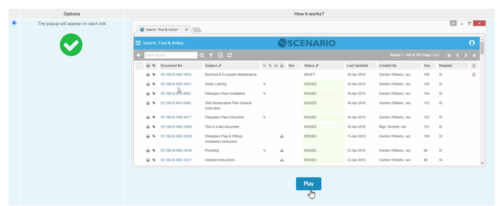Click the attachment paperclip on Shear Lashing row
Screen dimensions: 503x206
tap(264, 84)
